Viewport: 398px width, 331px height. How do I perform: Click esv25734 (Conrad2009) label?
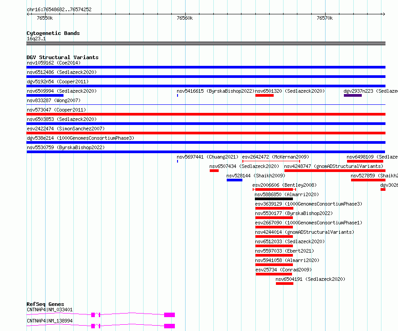(x=284, y=270)
